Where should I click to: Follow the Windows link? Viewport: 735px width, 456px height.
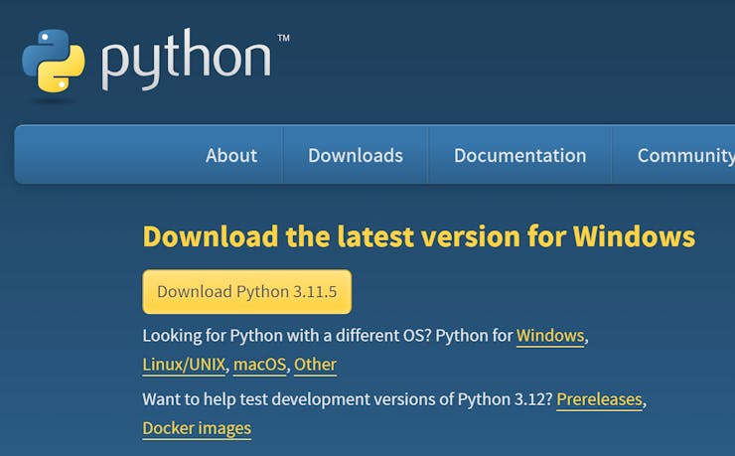(550, 336)
